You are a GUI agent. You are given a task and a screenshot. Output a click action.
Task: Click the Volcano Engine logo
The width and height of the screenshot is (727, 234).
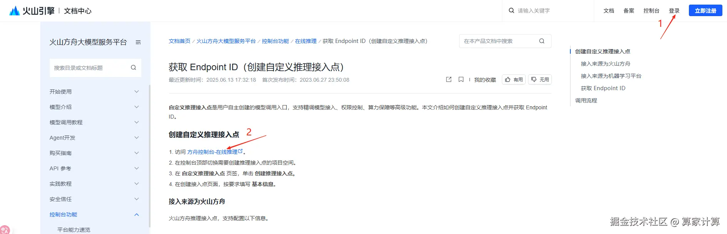[x=32, y=11]
